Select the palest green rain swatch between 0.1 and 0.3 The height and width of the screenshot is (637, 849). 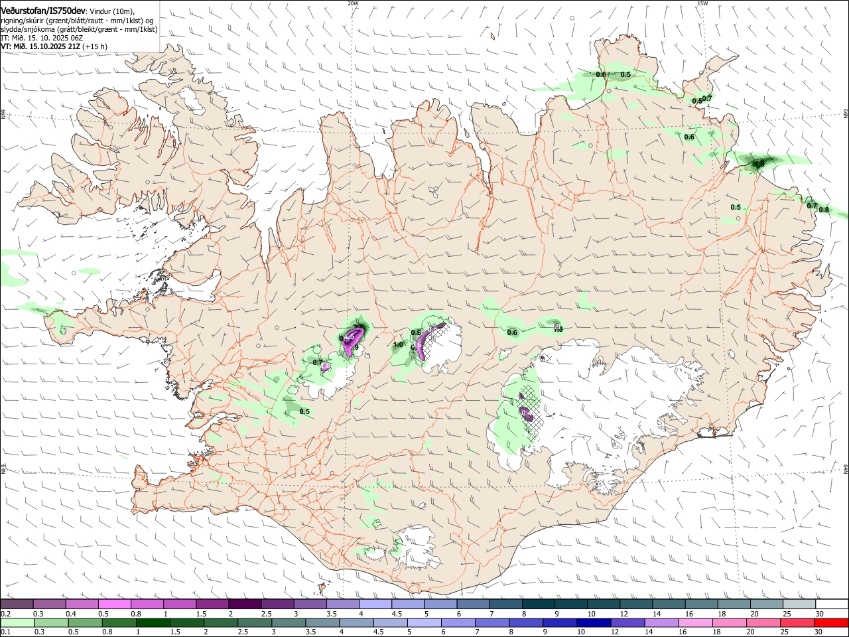tap(18, 622)
